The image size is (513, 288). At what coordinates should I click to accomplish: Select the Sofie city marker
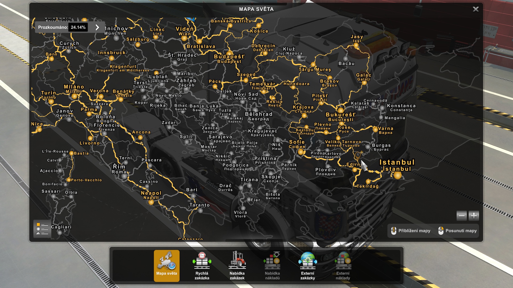(301, 152)
